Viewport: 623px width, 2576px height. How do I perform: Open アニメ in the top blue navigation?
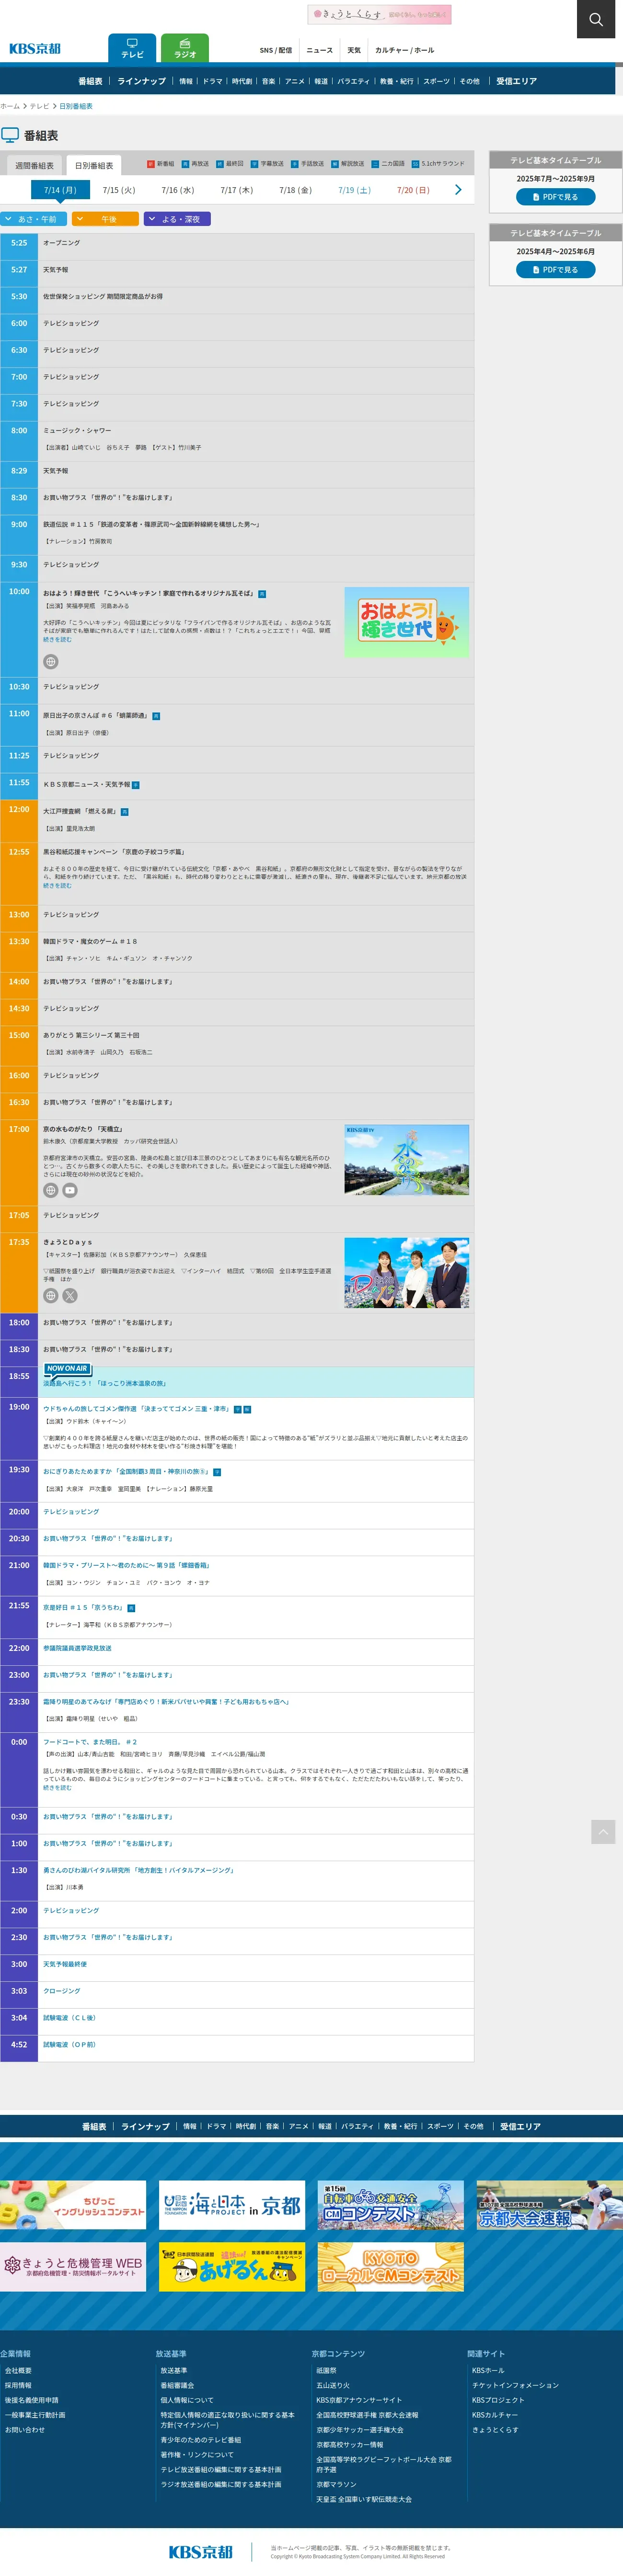[x=294, y=81]
